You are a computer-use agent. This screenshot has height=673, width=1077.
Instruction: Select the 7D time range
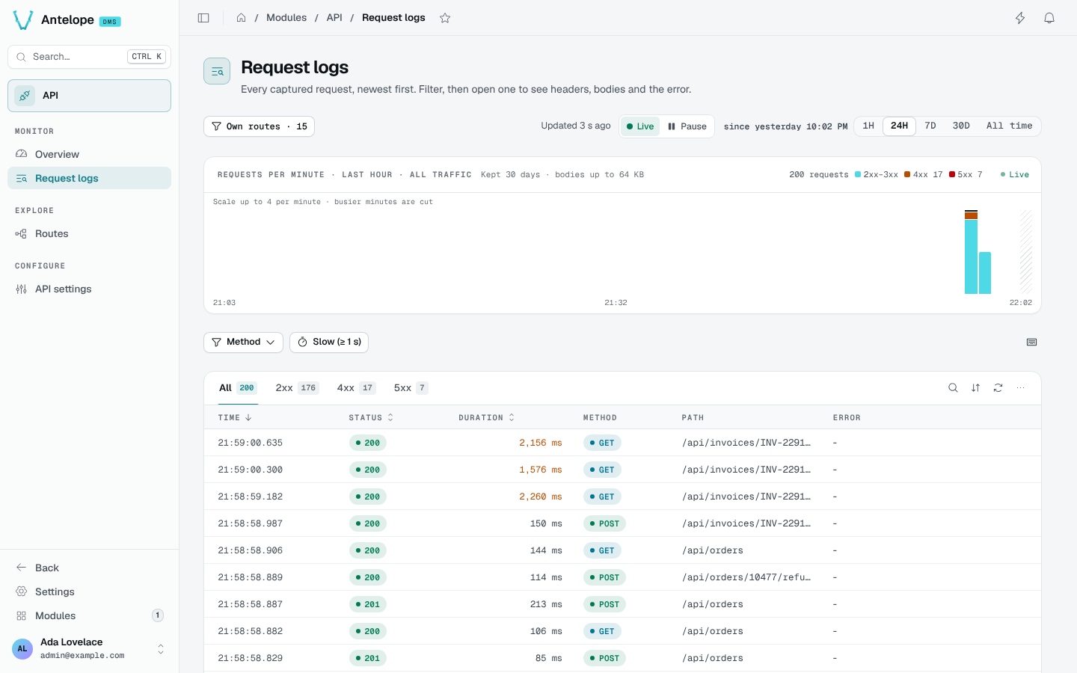(930, 126)
